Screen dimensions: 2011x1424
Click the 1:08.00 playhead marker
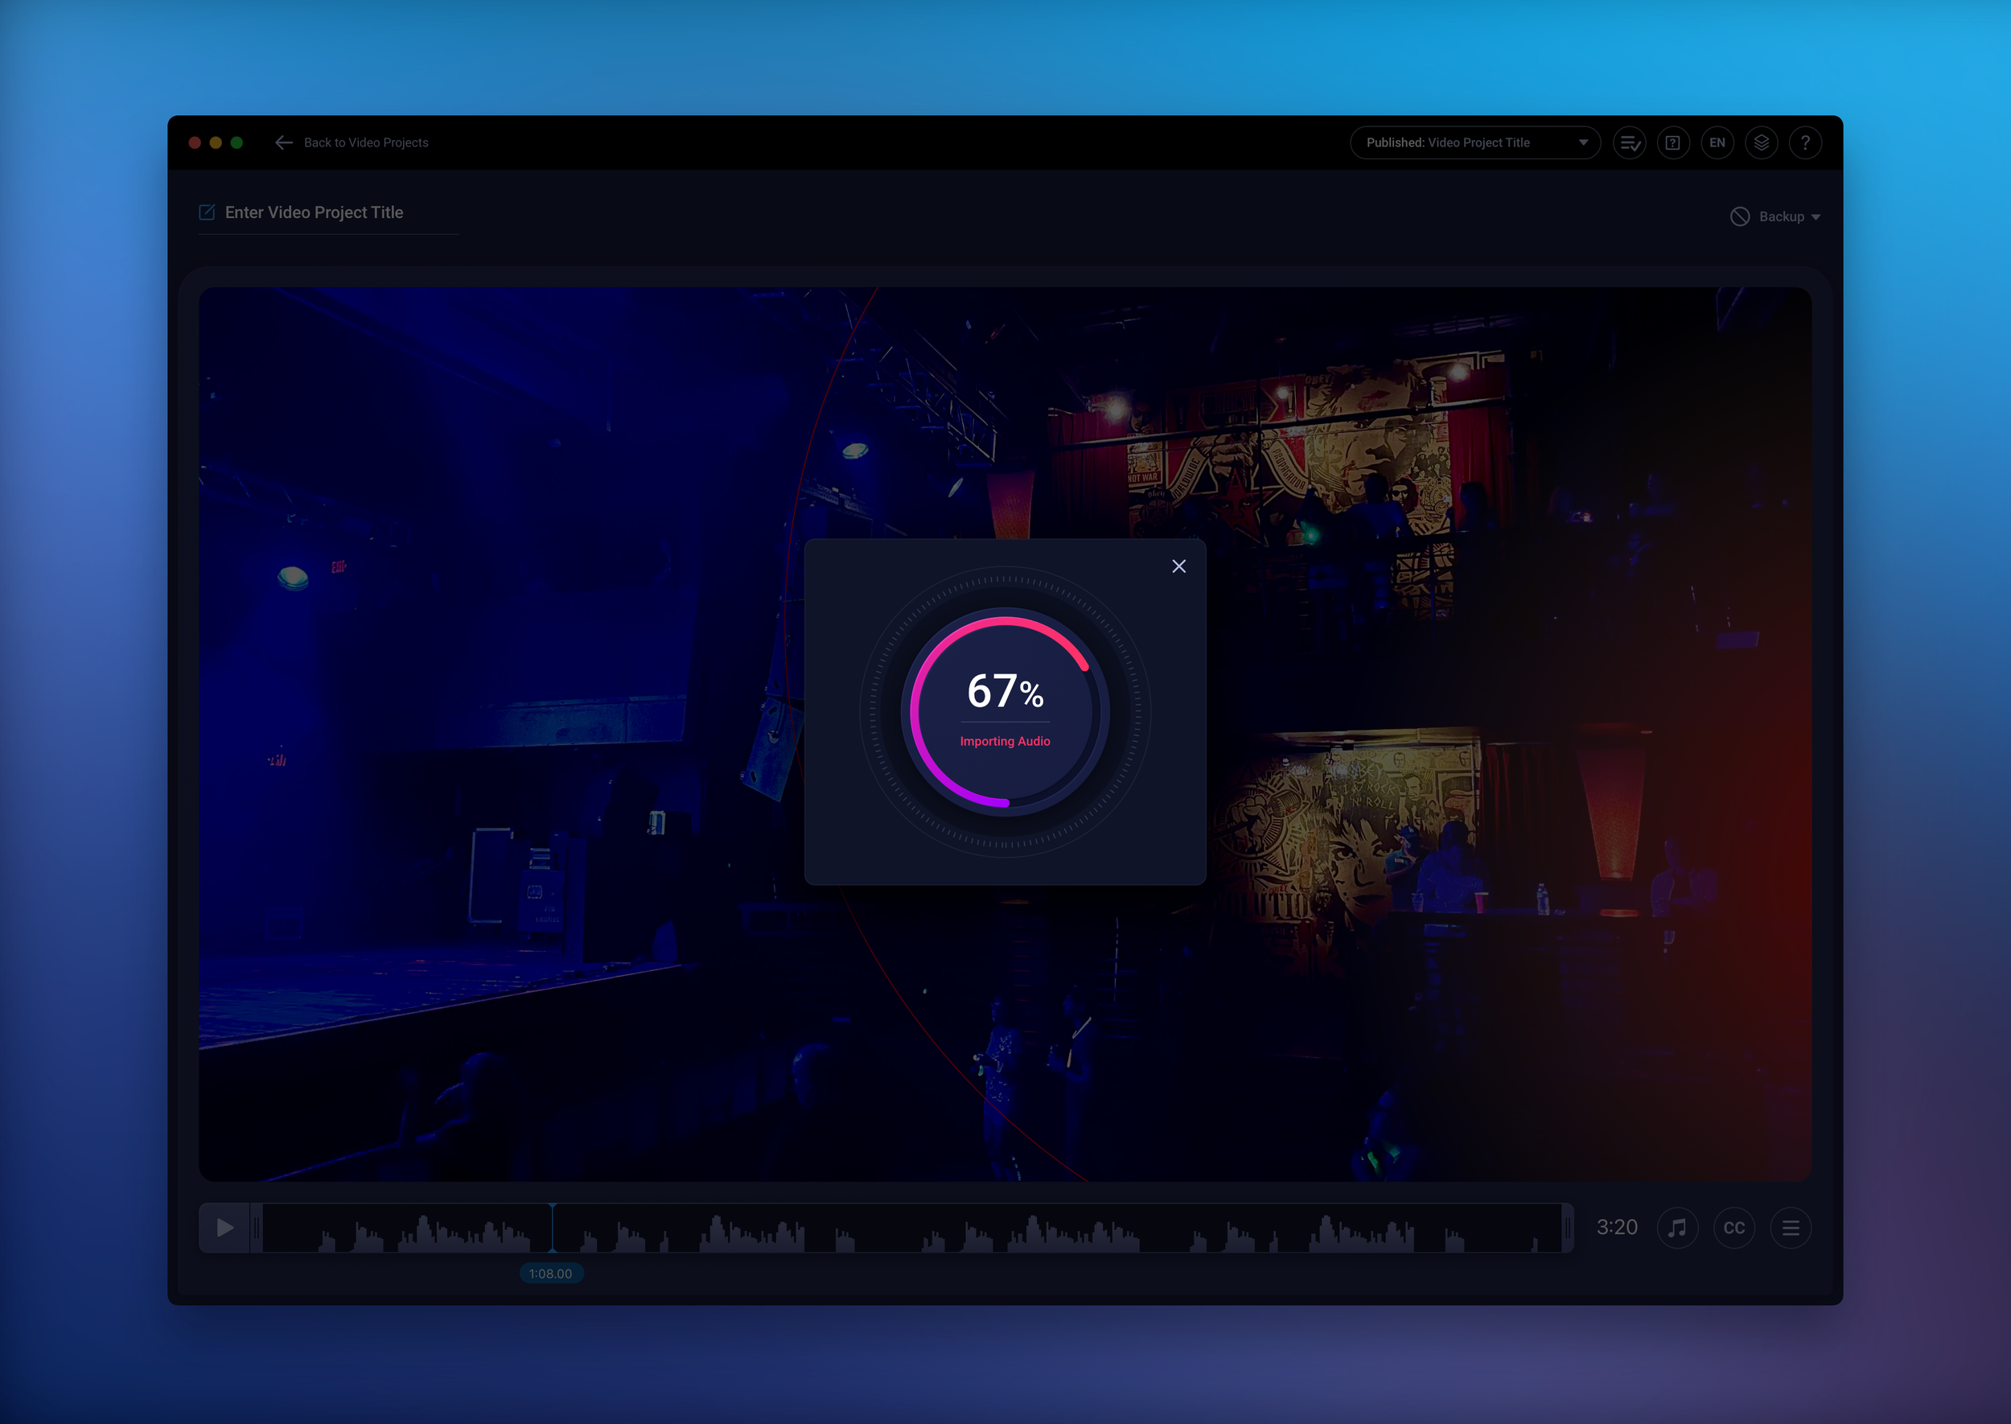coord(551,1274)
